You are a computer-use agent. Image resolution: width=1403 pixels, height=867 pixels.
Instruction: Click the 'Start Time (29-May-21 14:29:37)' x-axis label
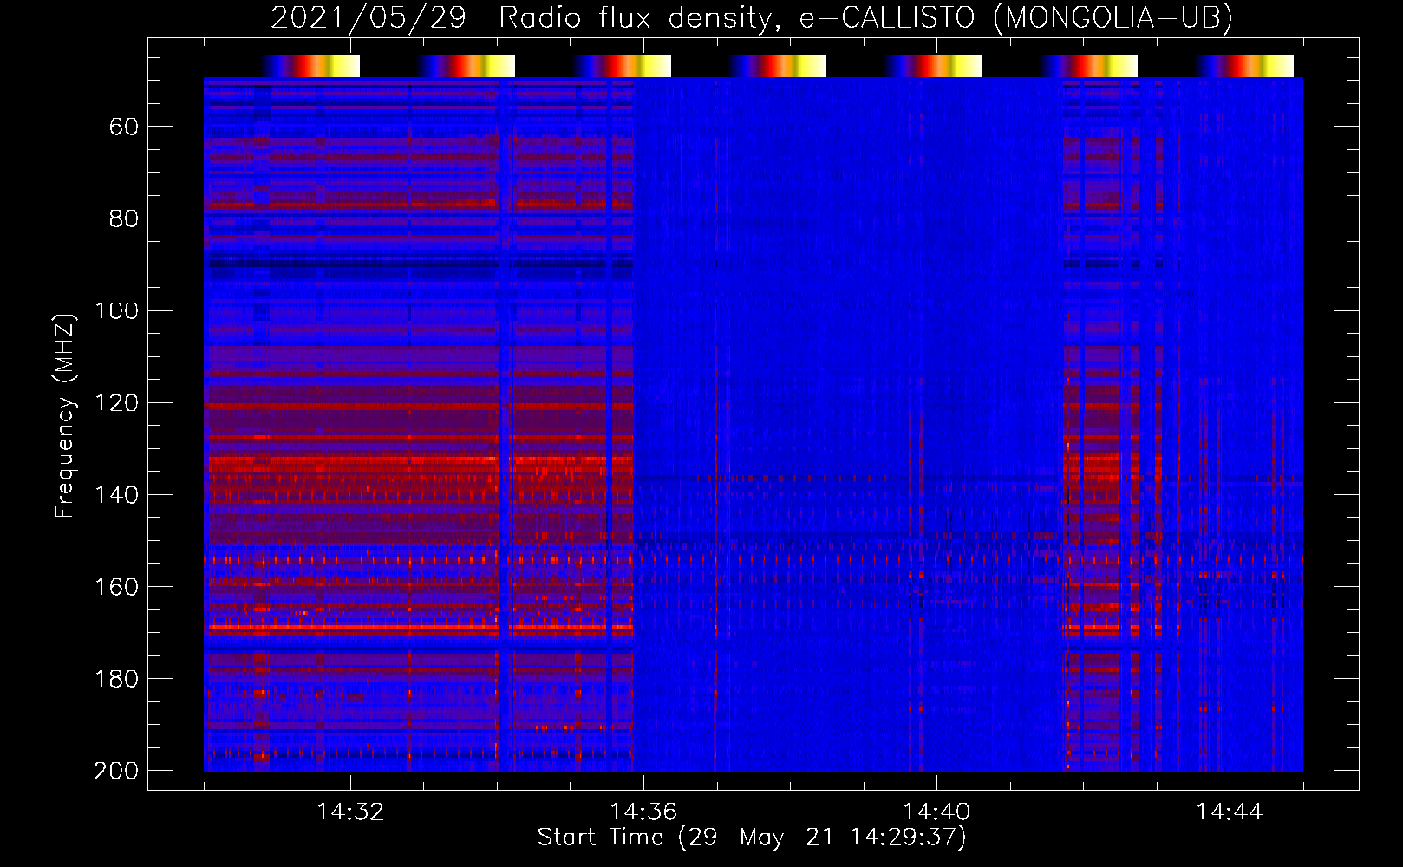[752, 838]
